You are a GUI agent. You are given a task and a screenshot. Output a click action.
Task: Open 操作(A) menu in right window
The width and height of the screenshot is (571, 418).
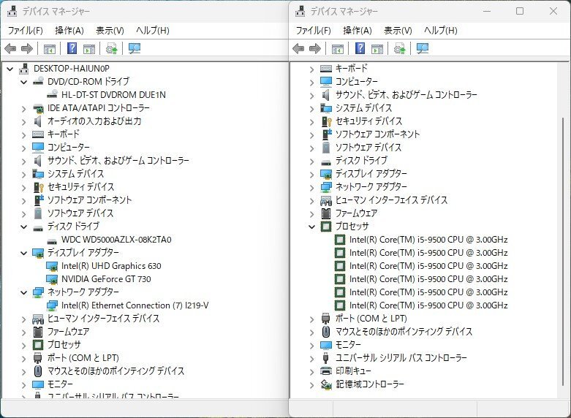pyautogui.click(x=358, y=30)
